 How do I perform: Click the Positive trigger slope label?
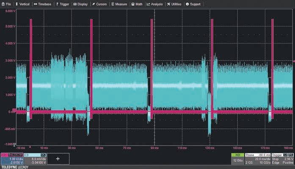288,163
